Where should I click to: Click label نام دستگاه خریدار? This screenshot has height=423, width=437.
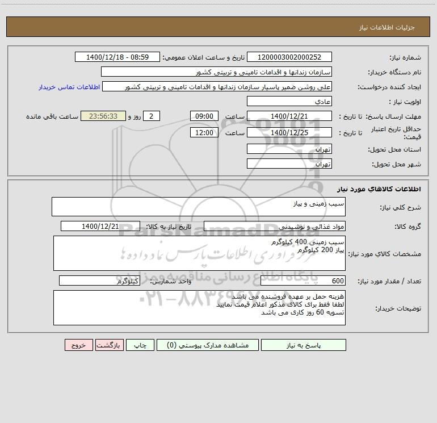click(394, 72)
